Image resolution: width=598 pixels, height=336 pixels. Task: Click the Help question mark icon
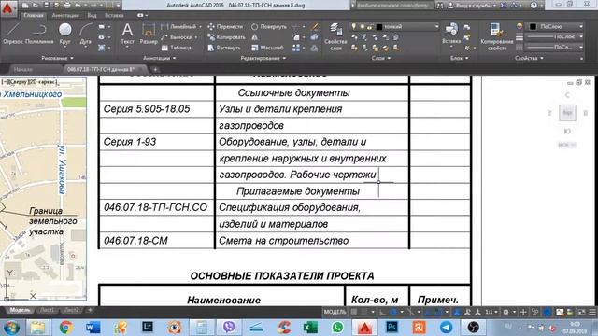tap(534, 6)
